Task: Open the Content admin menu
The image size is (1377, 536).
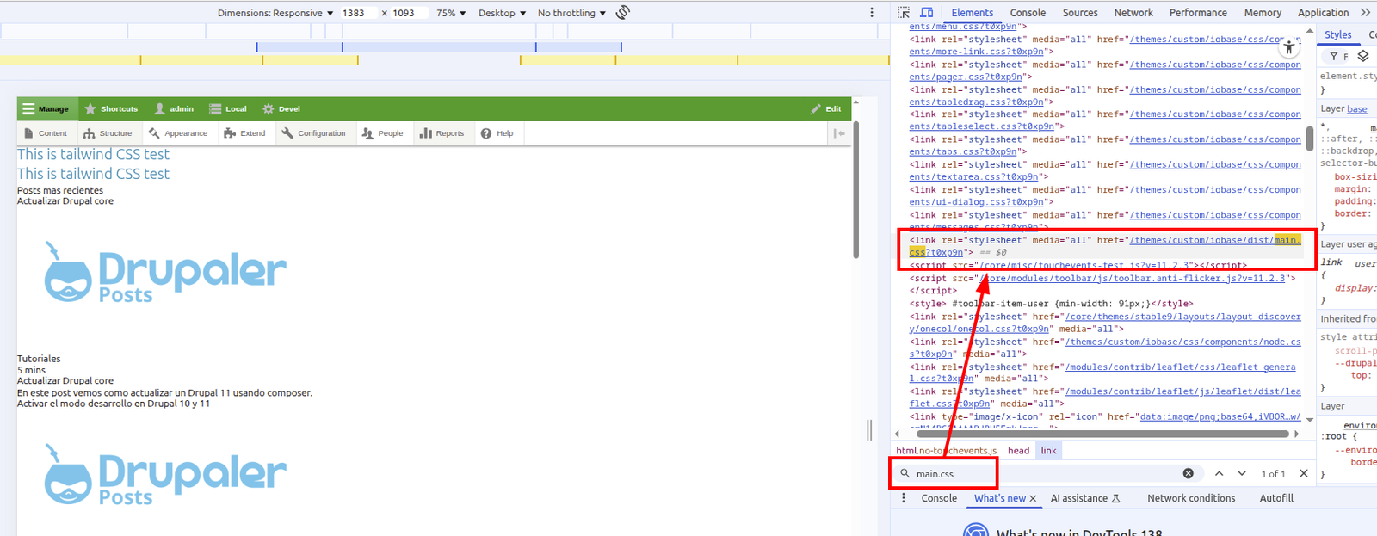Action: coord(46,133)
